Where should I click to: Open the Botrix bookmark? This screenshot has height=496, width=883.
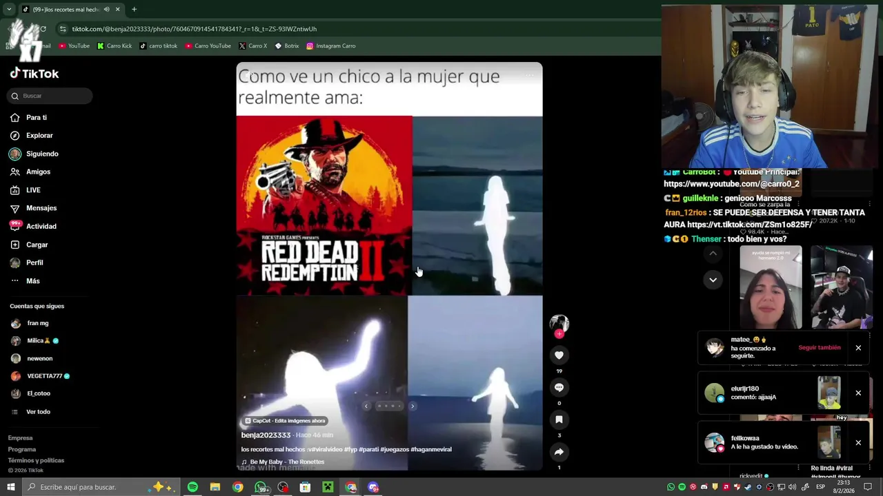(x=287, y=46)
